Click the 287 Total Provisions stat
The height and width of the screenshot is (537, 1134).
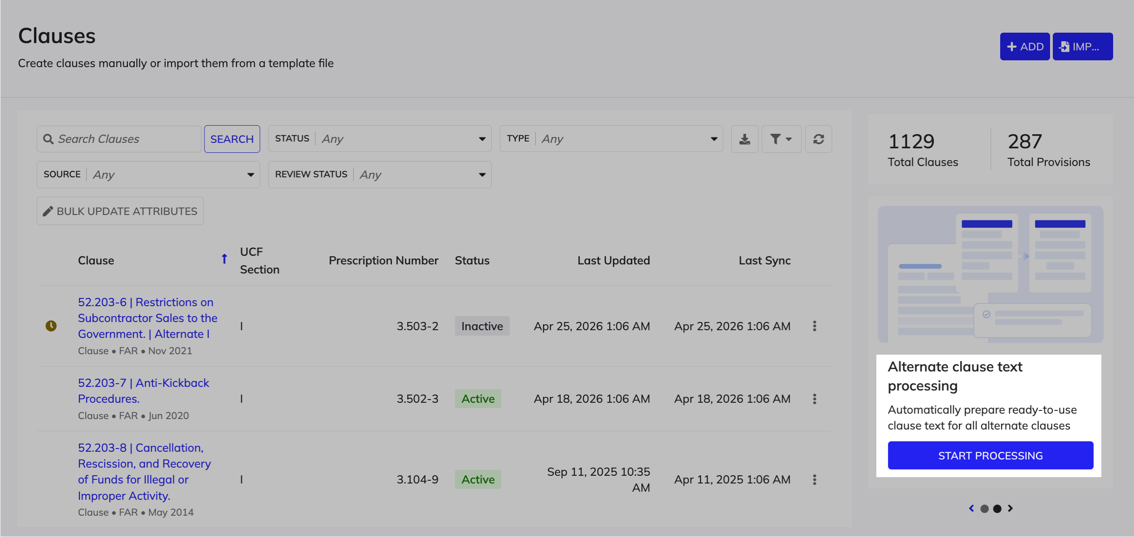1048,150
